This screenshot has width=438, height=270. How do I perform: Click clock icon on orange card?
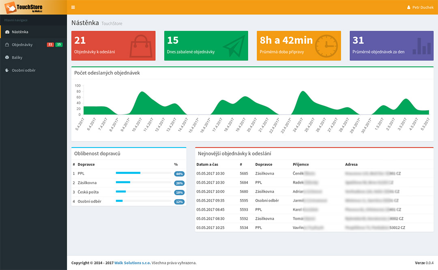coord(326,46)
